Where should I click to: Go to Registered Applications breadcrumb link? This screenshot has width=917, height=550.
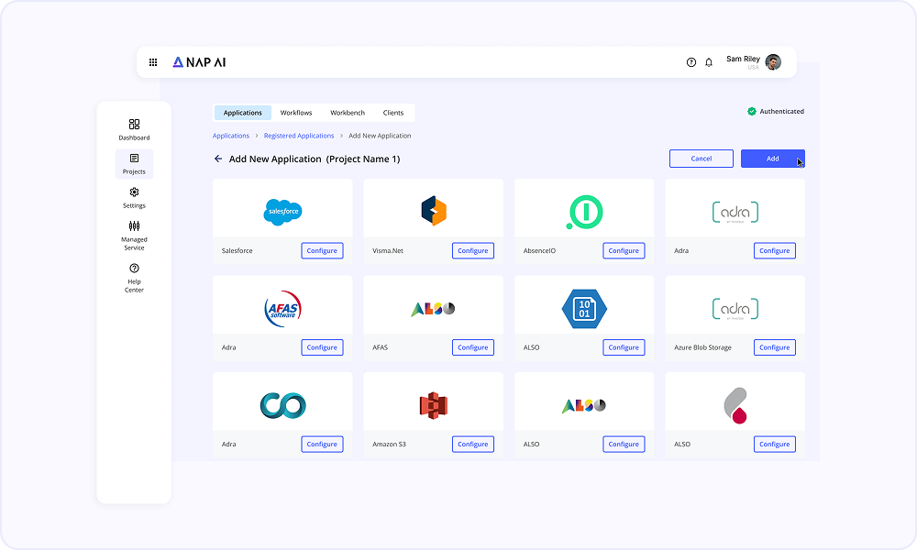tap(299, 136)
